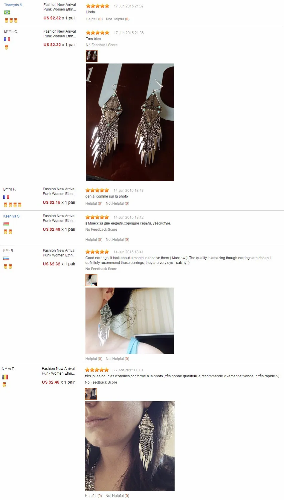The height and width of the screenshot is (500, 284).
Task: Click the single medal icon under M***n C.
Action: point(6,47)
